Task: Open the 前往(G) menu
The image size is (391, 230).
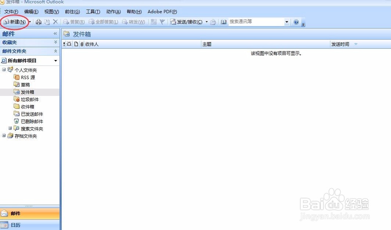Action: click(72, 12)
